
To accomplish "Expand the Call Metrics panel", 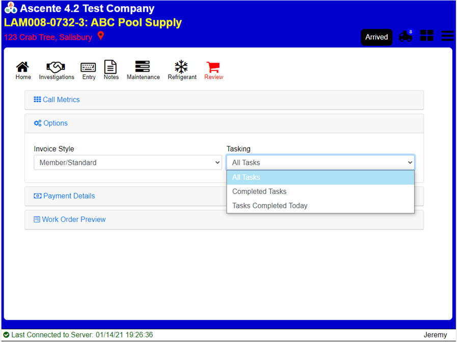I will tap(61, 100).
